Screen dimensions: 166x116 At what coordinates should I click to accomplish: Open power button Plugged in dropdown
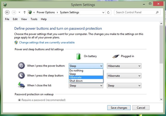click(x=124, y=66)
